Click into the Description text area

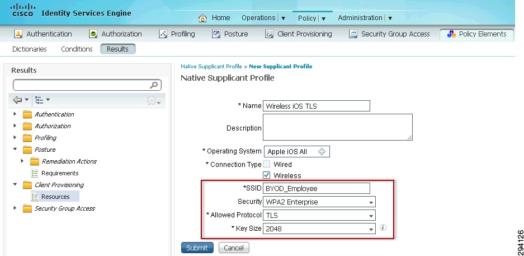pos(338,127)
